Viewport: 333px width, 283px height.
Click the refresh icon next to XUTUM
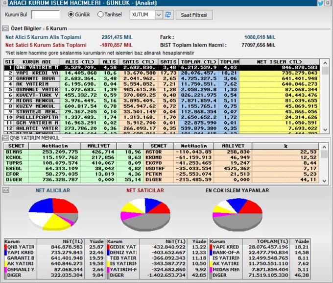[168, 15]
